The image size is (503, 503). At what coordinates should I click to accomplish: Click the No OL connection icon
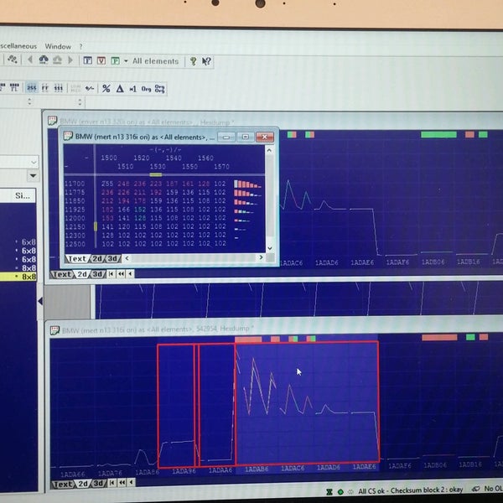pos(476,490)
